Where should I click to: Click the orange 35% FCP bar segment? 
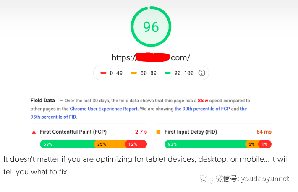[x=110, y=144]
